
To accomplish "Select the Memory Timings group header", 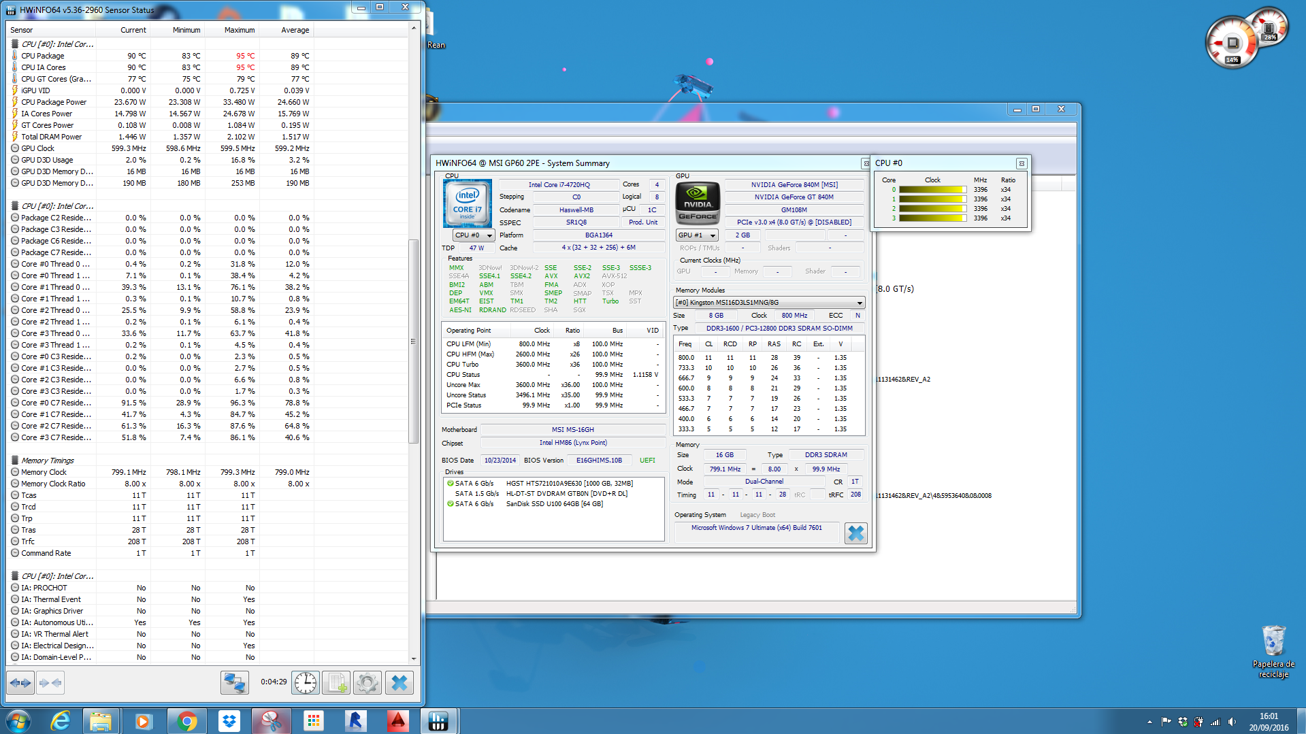I will 47,461.
